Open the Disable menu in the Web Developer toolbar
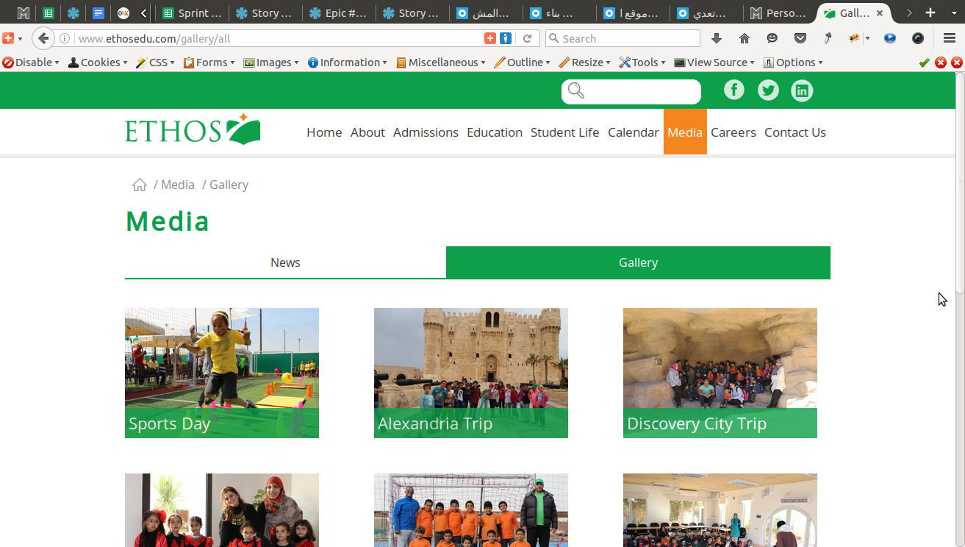The width and height of the screenshot is (965, 547). click(x=31, y=62)
